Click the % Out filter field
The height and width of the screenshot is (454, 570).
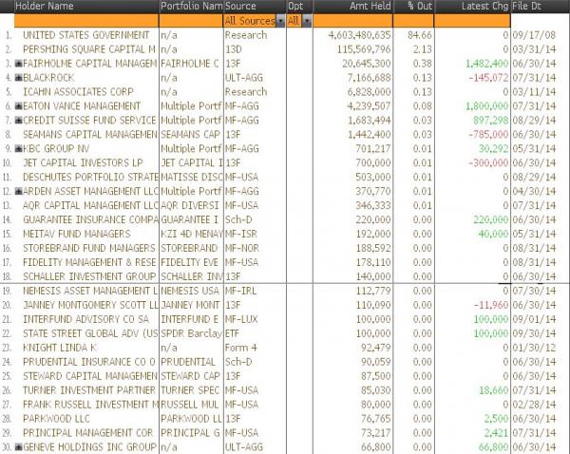coord(413,21)
